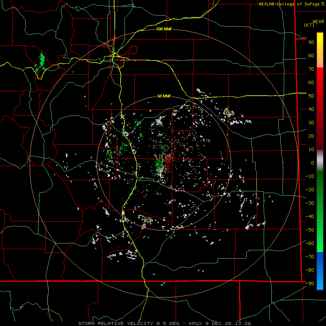This screenshot has width=326, height=326.
Task: Select the 0 value on the velocity scale
Action: (313, 163)
